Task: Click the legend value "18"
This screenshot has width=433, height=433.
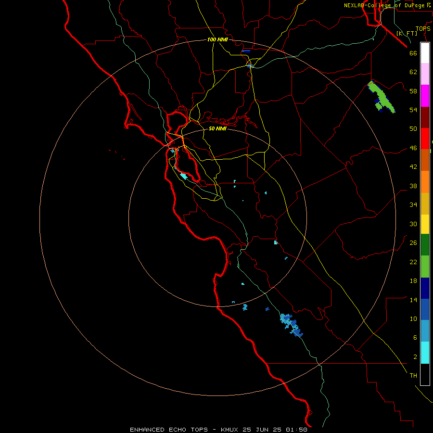Action: point(413,281)
